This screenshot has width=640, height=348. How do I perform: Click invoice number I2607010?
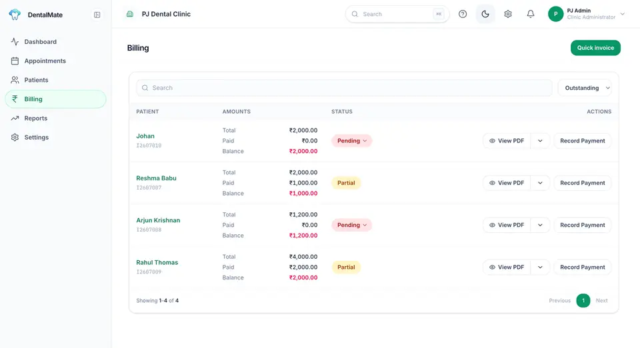point(149,146)
